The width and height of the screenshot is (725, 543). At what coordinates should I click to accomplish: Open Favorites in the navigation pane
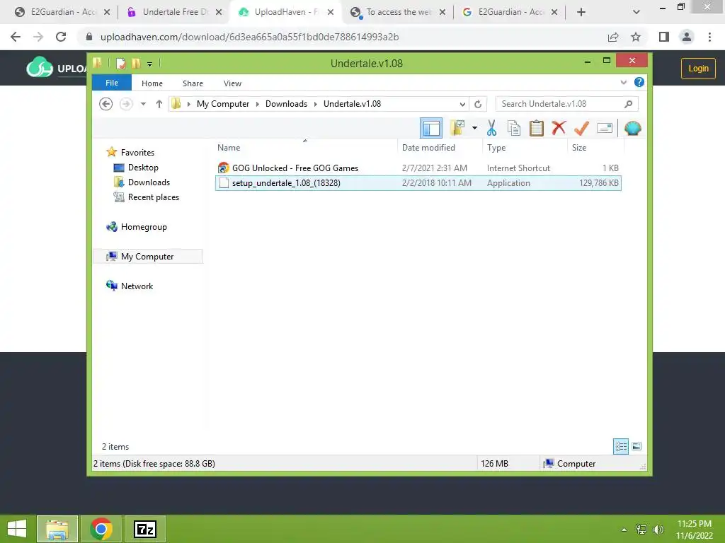tap(137, 153)
